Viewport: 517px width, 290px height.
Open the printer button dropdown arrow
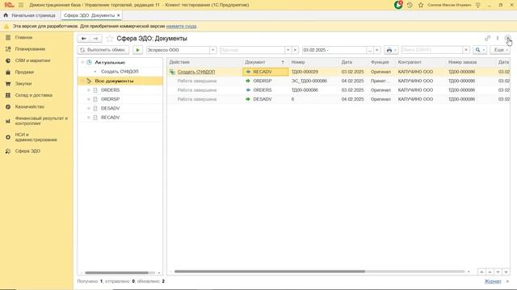coord(395,50)
